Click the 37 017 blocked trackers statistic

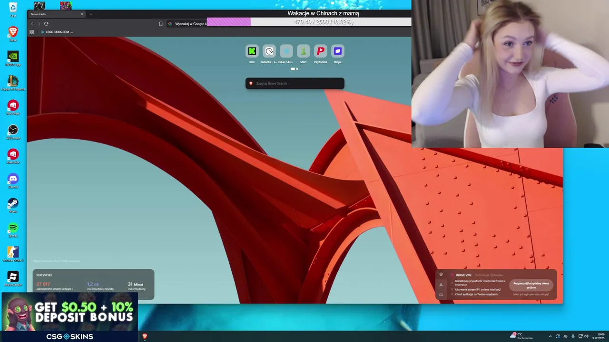coord(43,284)
